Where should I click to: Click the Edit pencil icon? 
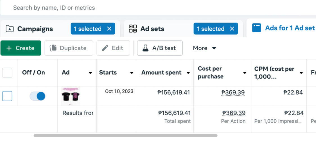point(105,48)
